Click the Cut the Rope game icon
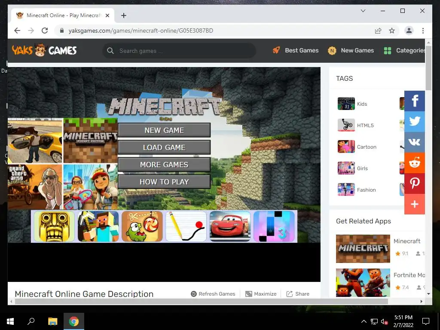The height and width of the screenshot is (330, 440). pyautogui.click(x=142, y=226)
